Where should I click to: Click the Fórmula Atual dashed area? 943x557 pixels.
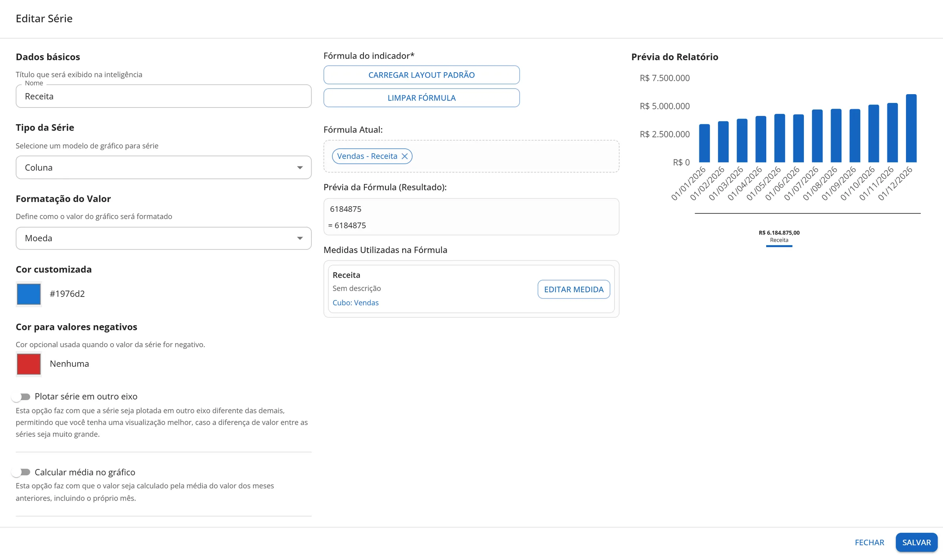[471, 156]
